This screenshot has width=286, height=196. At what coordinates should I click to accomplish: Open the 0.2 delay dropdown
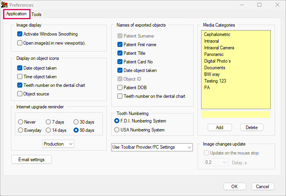(x=216, y=162)
